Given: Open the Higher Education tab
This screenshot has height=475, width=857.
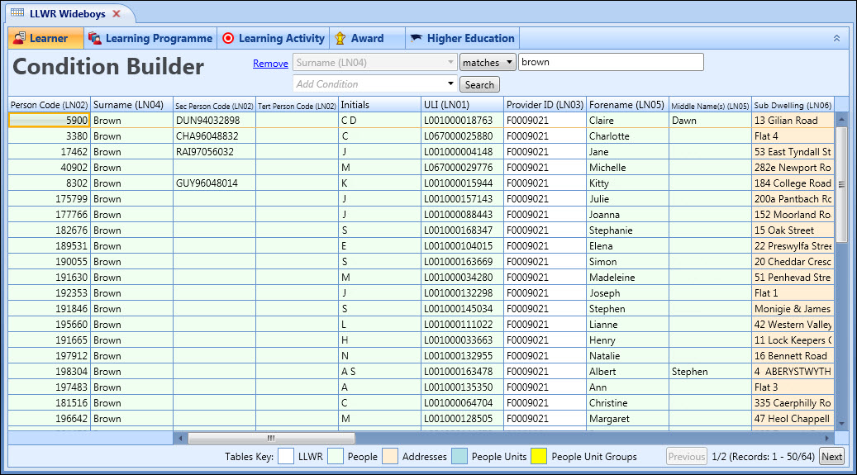Looking at the screenshot, I should (470, 38).
